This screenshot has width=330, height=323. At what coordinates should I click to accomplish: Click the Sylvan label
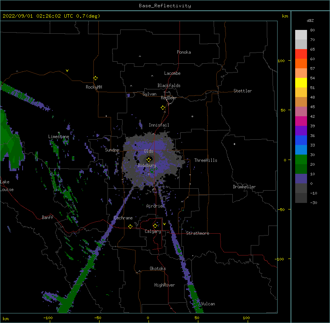[x=149, y=94]
